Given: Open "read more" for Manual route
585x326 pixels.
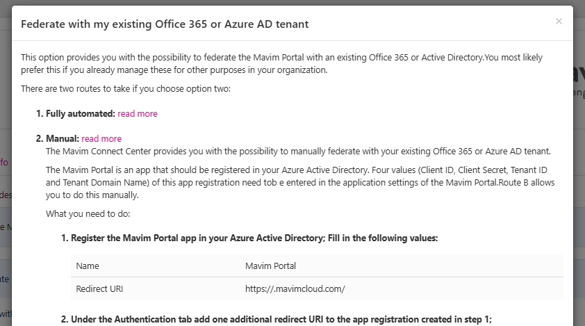Looking at the screenshot, I should click(x=101, y=139).
